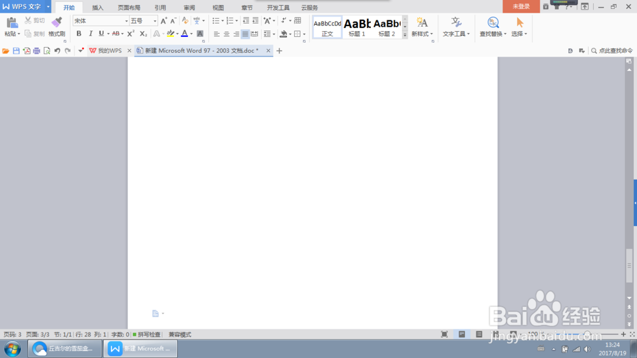This screenshot has height=358, width=637.
Task: Click the Insert table grid icon
Action: [297, 21]
